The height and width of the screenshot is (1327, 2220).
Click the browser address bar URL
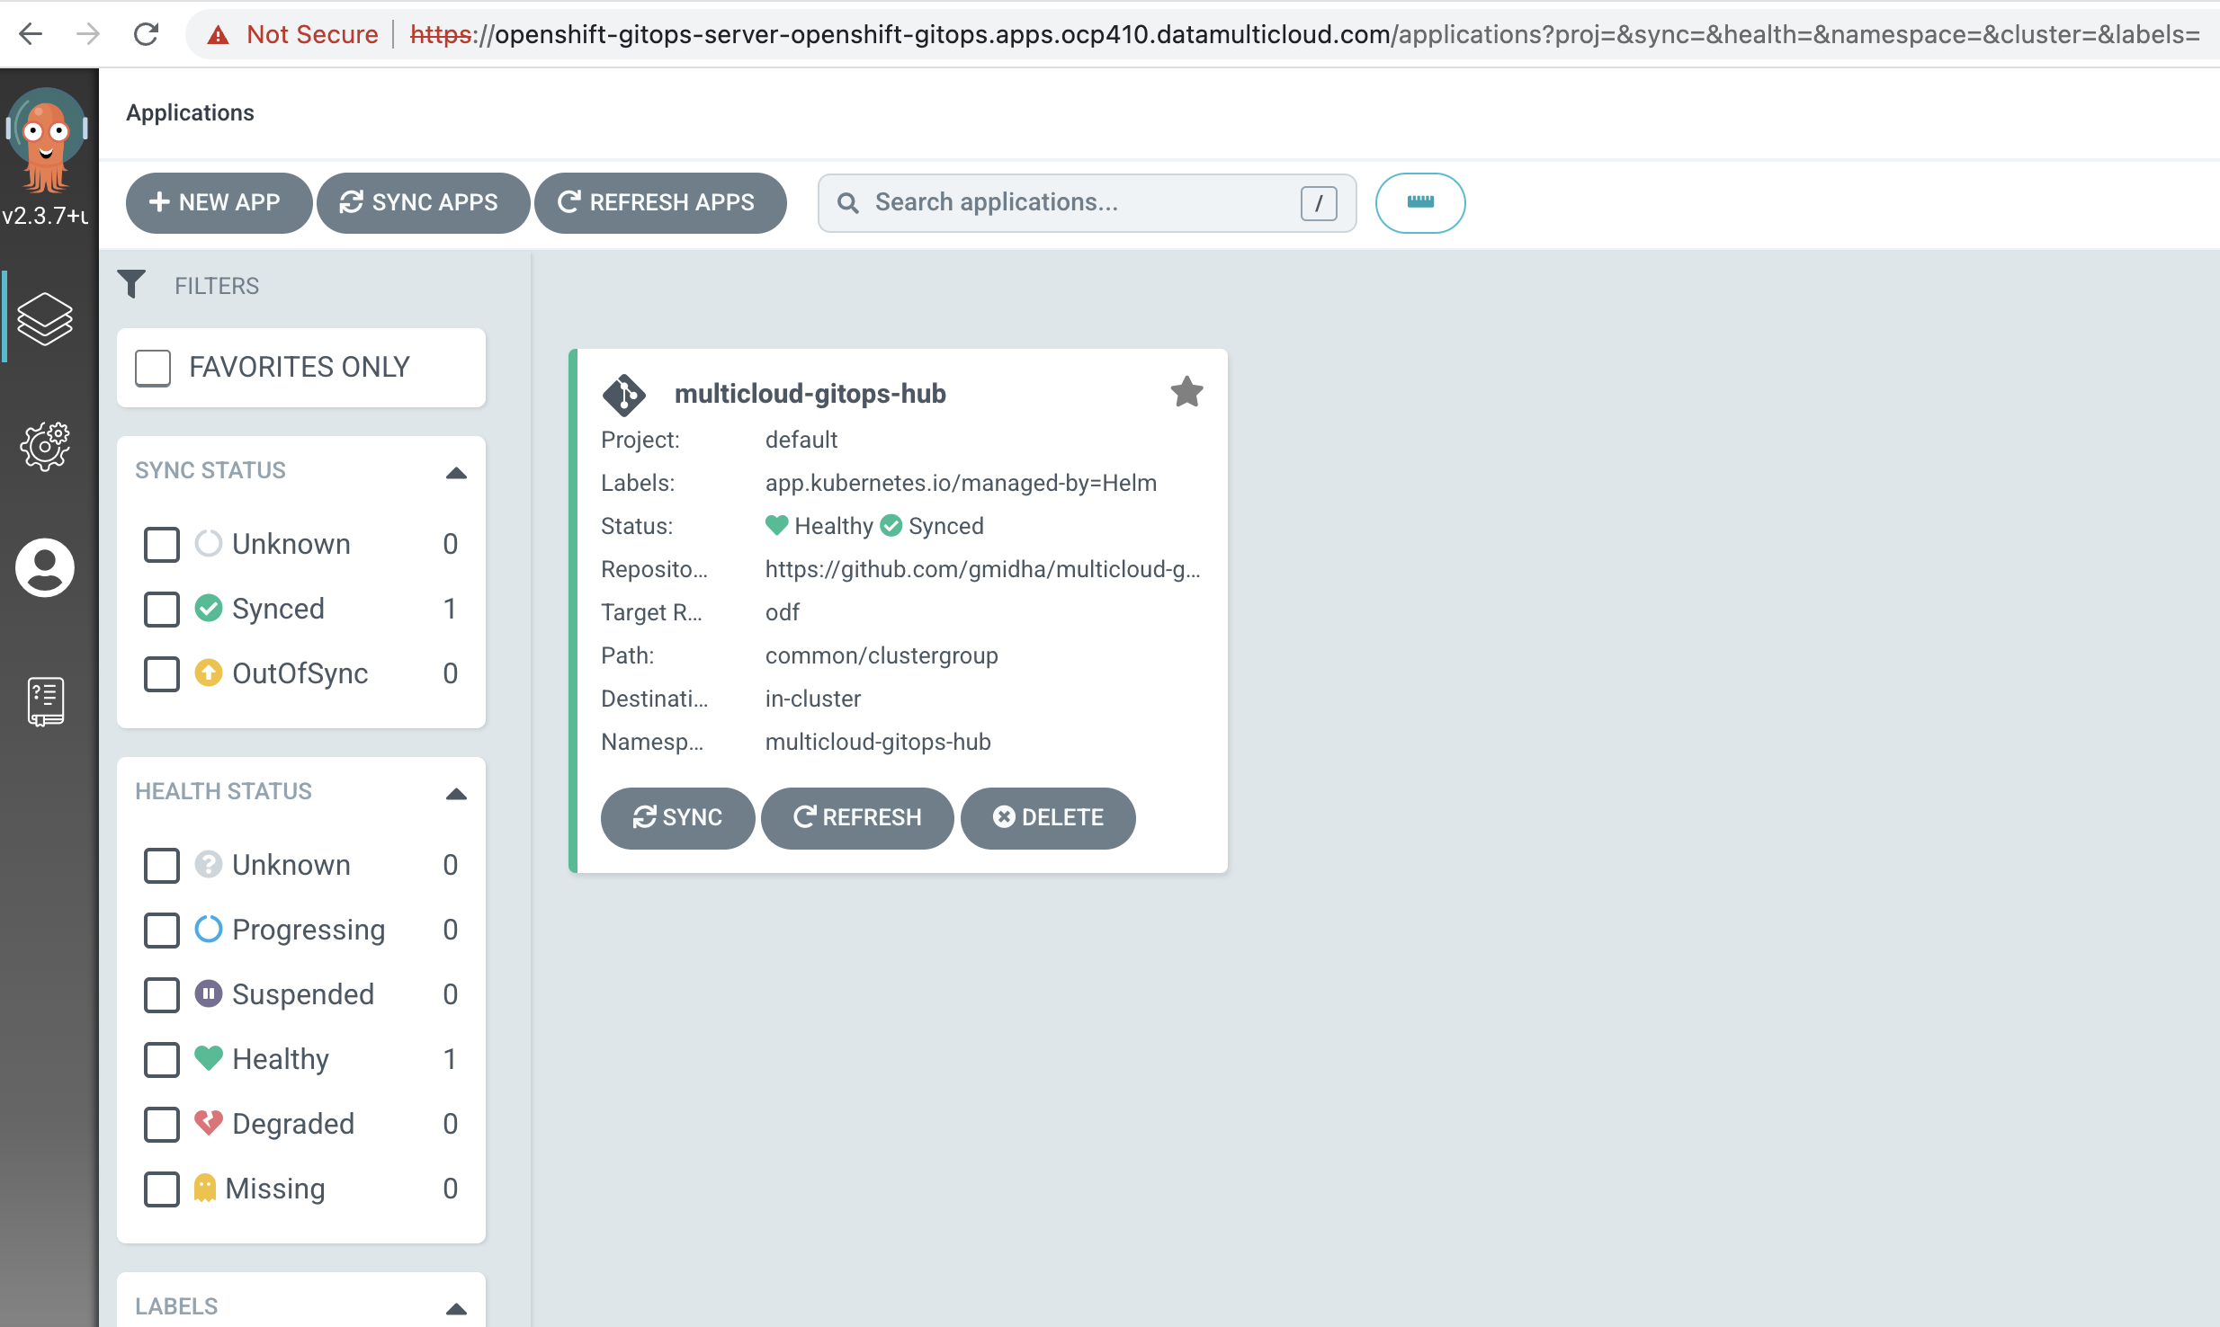click(x=1304, y=34)
